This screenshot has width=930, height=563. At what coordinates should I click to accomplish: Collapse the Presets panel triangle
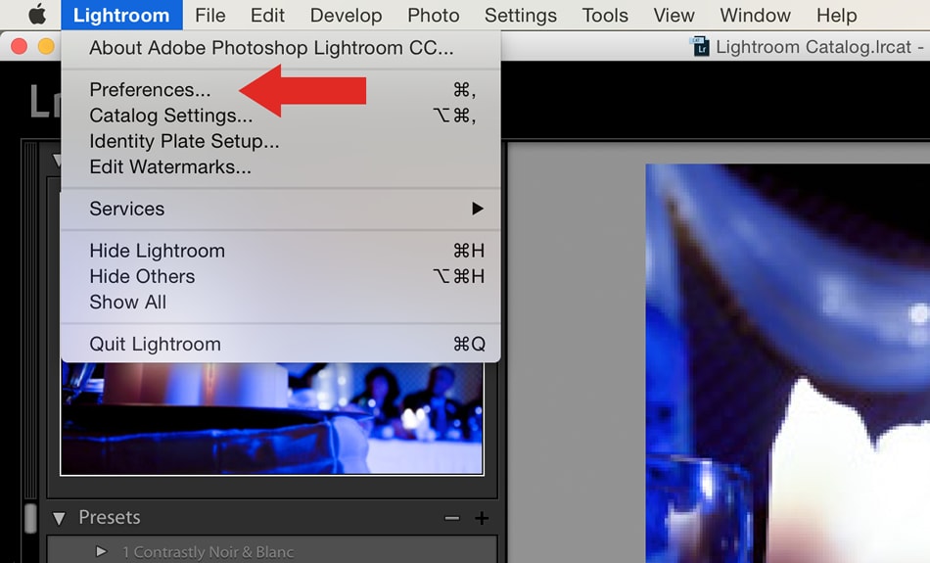[59, 519]
